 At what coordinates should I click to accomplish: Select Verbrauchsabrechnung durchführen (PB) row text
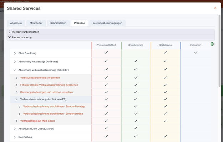43,99
